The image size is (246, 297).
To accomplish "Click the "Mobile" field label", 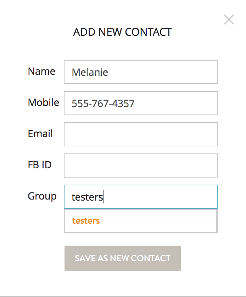I will (43, 102).
